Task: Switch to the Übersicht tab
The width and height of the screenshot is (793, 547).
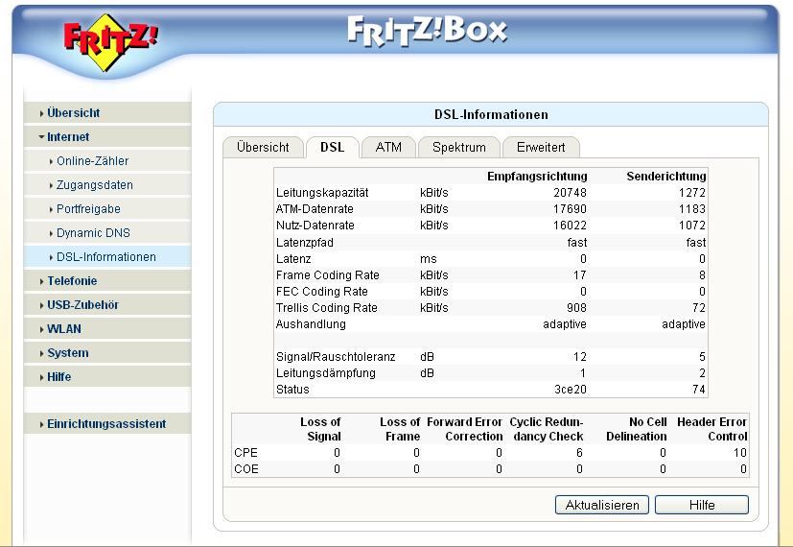Action: [x=263, y=147]
